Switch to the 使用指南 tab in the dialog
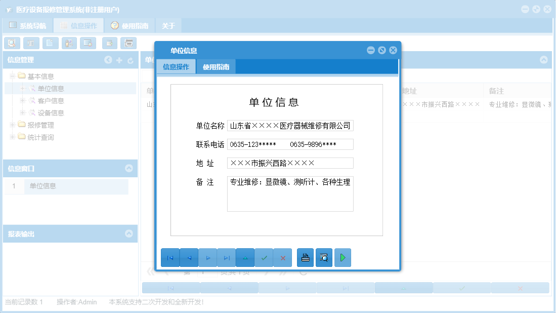This screenshot has width=556, height=313. (216, 66)
